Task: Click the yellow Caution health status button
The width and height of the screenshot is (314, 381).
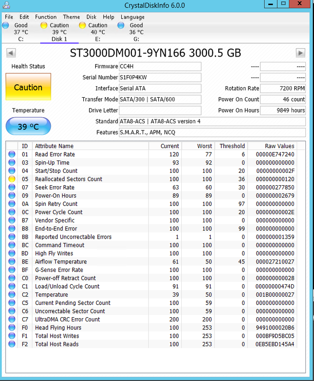Action: click(29, 87)
